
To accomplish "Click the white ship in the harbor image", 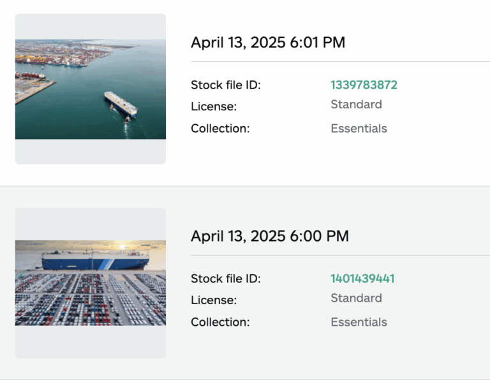I will click(x=121, y=104).
